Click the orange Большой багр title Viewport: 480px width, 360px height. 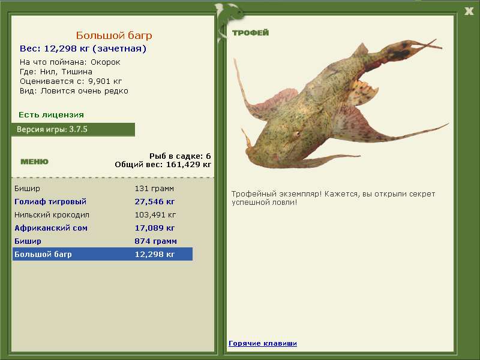click(x=114, y=35)
